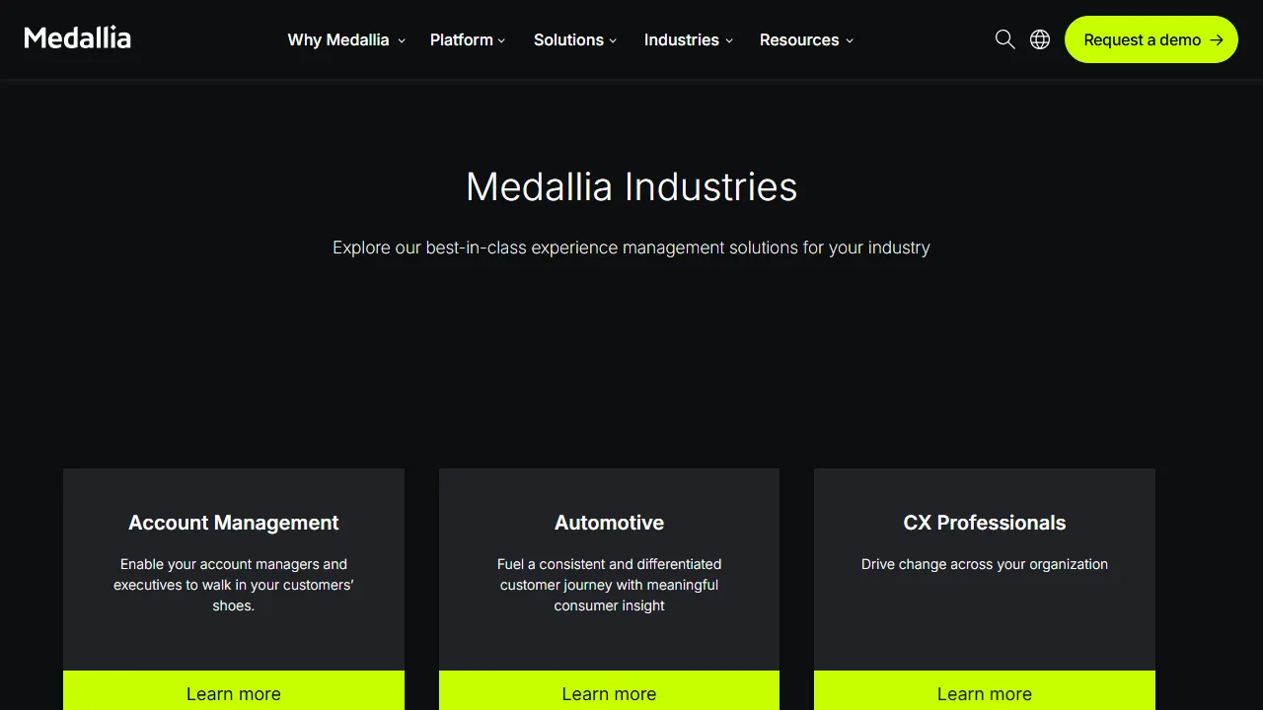Click the 'Explore our best-in-class' subtitle
Screen dimensions: 1263x710
coord(631,248)
